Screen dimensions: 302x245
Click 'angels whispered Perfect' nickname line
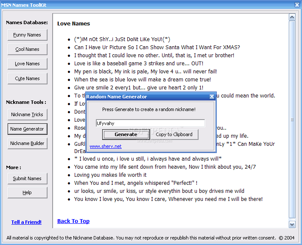coord(136,183)
